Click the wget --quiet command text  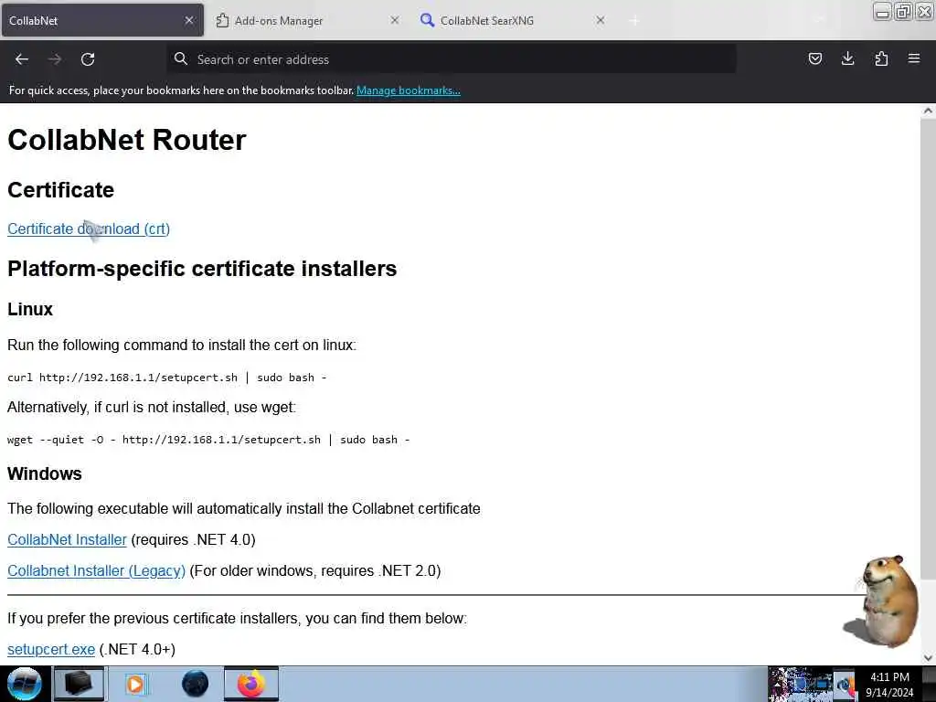[x=208, y=440]
